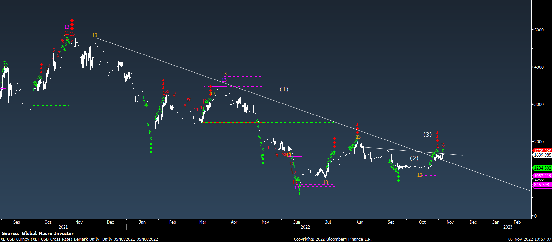Click the Copyright 2022 Bloomberg Finance L.P. text

pyautogui.click(x=333, y=239)
